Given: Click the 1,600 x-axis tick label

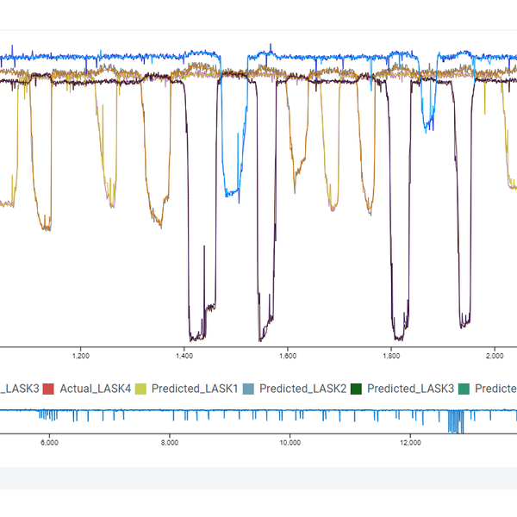Looking at the screenshot, I should point(288,356).
